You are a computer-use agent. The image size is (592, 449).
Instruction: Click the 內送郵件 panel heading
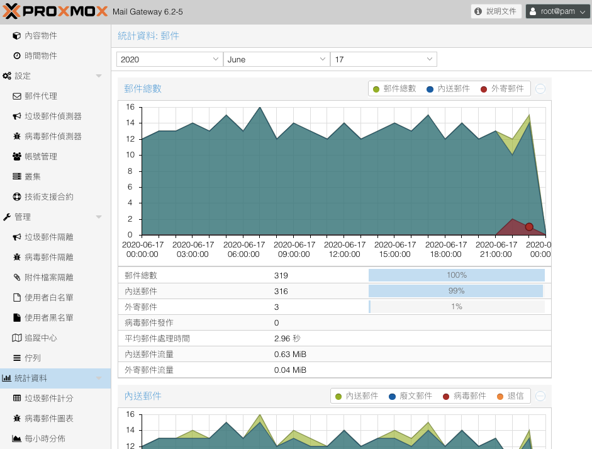tap(143, 396)
